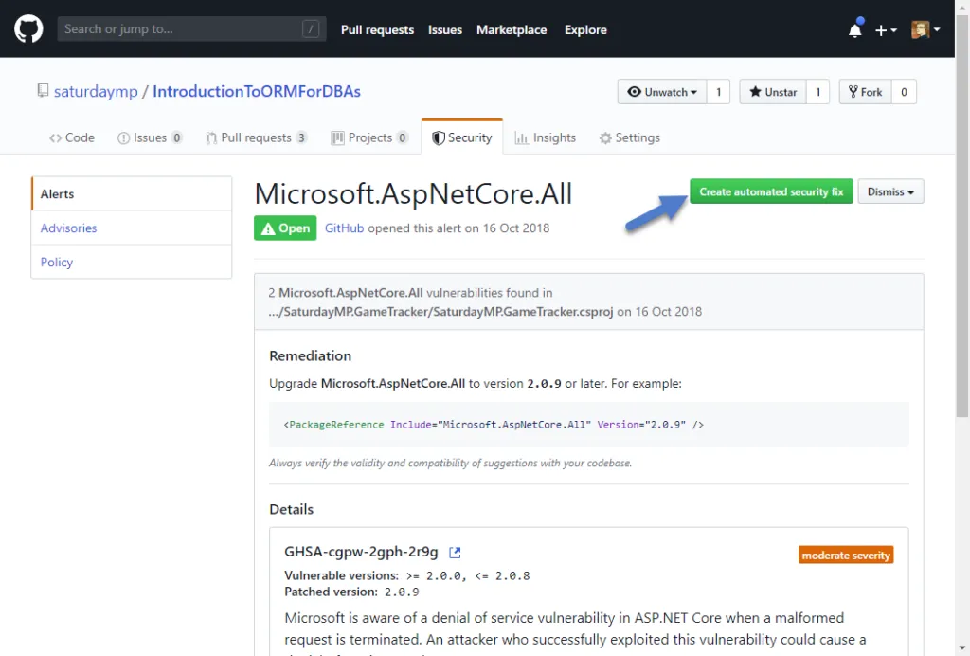Click the Vulnerable versions line
This screenshot has height=656, width=970.
tap(407, 575)
